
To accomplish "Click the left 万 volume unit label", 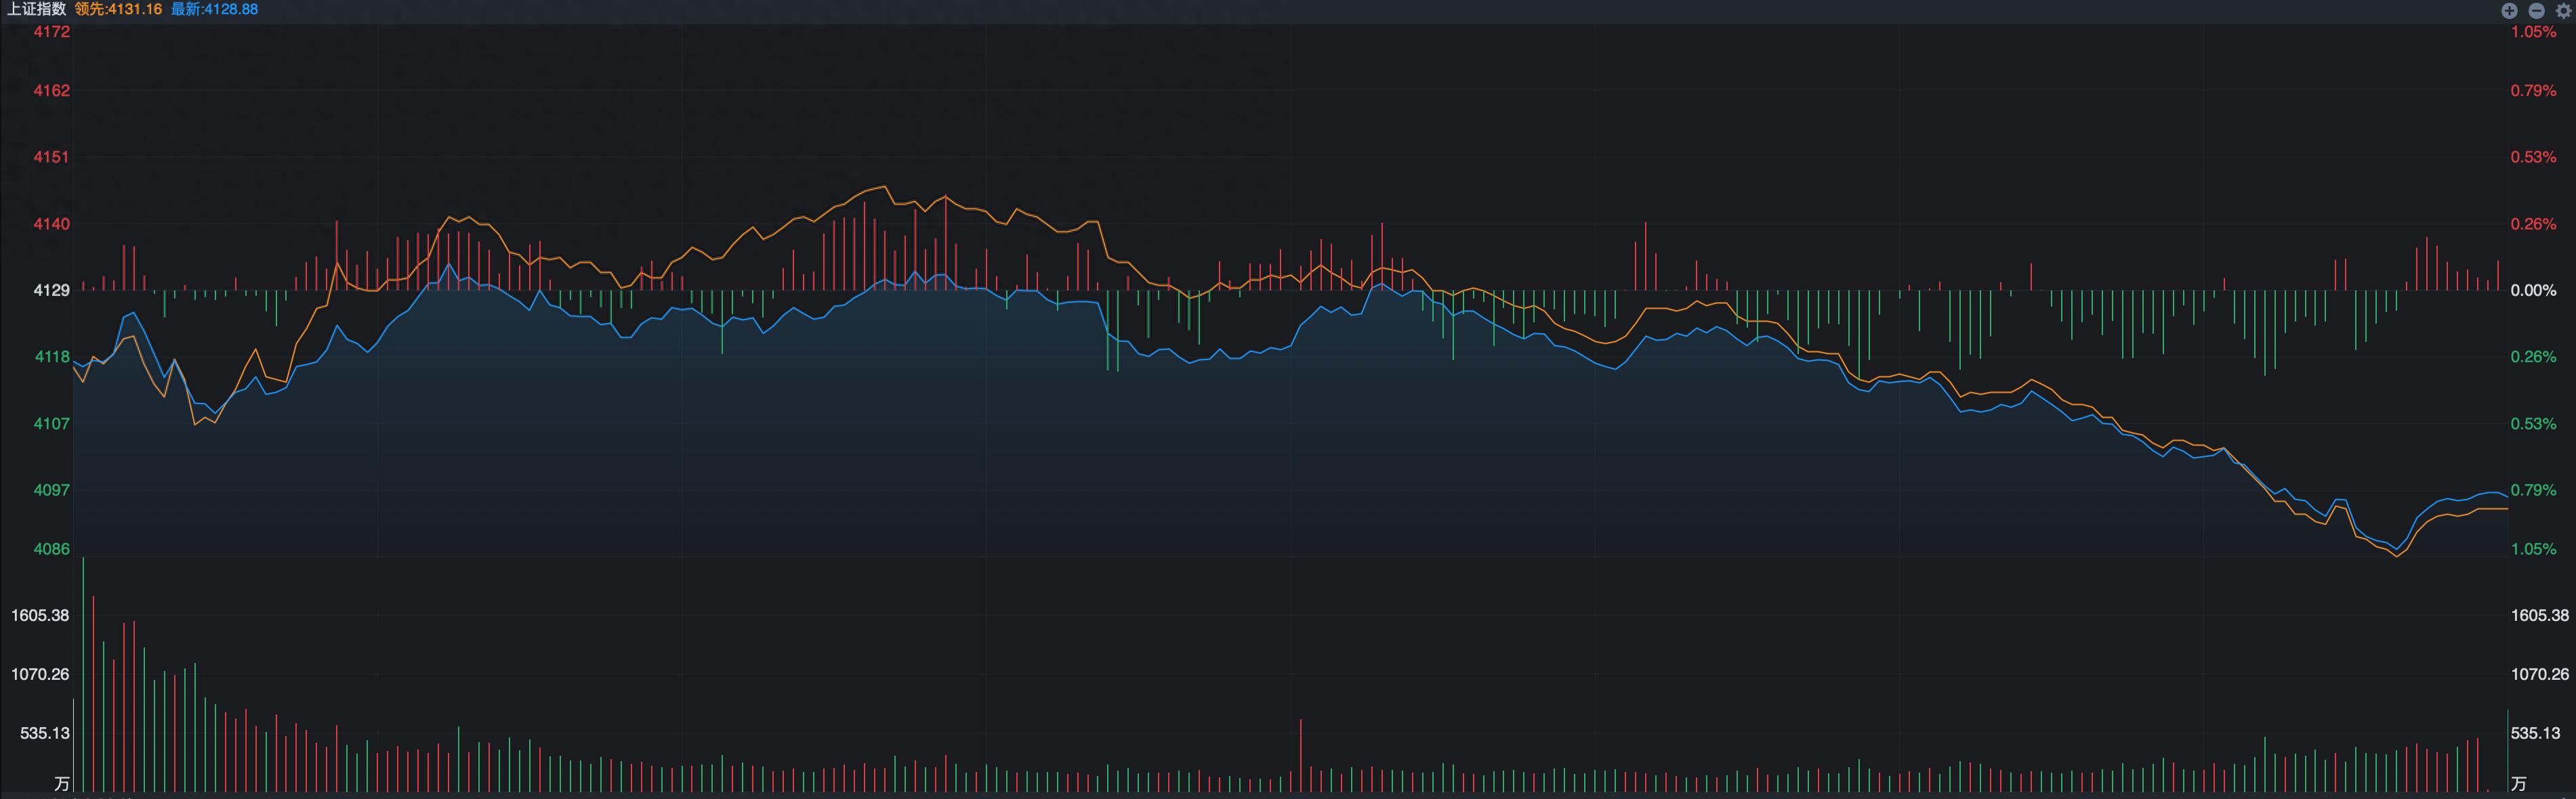I will 62,783.
